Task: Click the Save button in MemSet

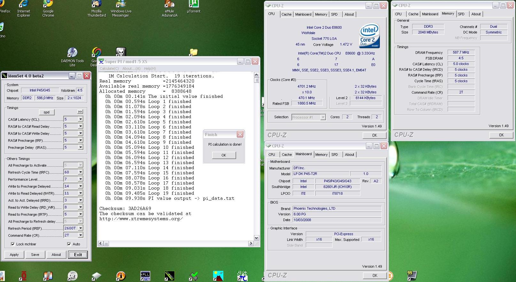Action: (x=35, y=255)
